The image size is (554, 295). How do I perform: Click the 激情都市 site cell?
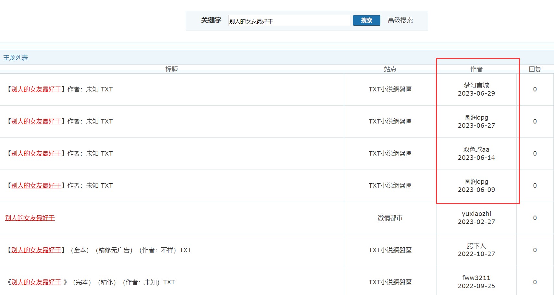(x=390, y=218)
